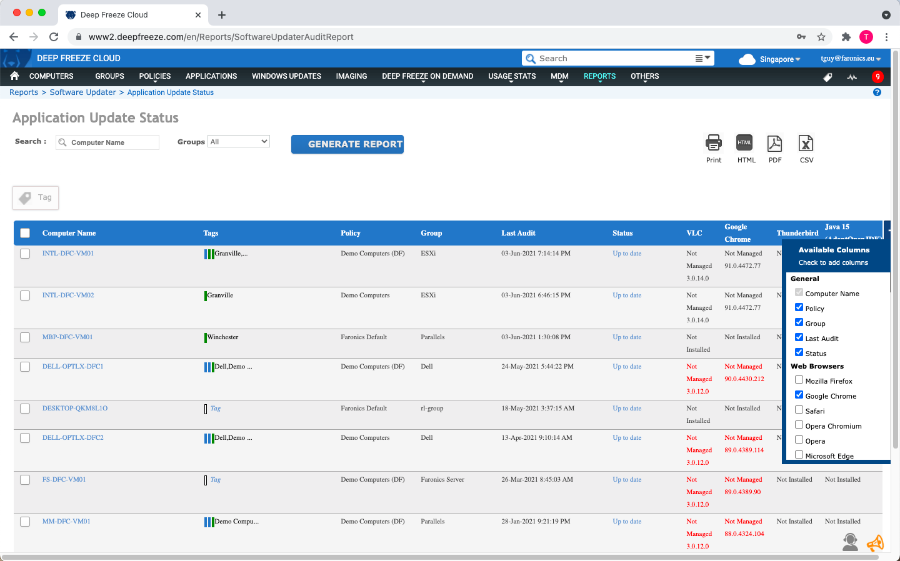Reload the browser page

point(54,37)
